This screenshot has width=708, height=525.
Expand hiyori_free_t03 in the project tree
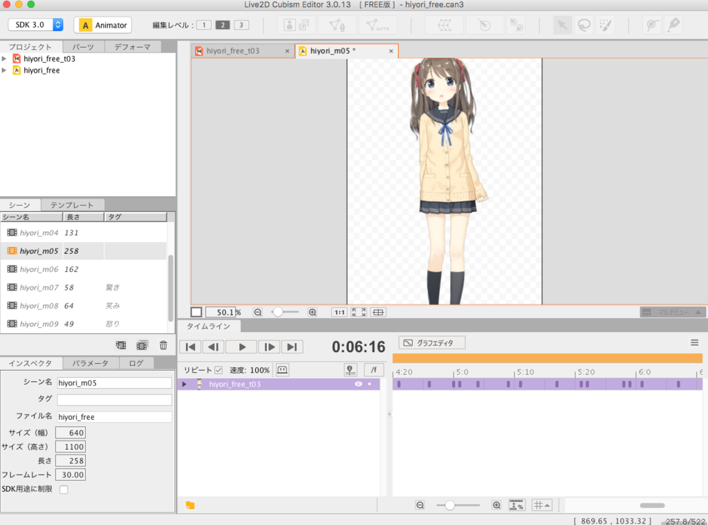pos(5,59)
